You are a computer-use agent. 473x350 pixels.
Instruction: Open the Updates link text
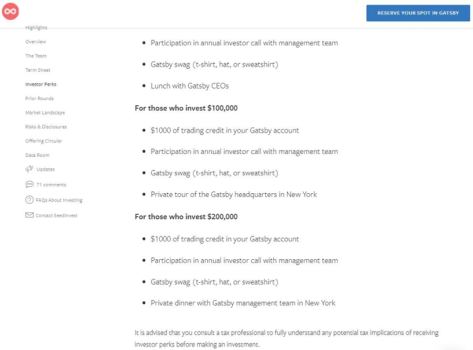pyautogui.click(x=46, y=170)
